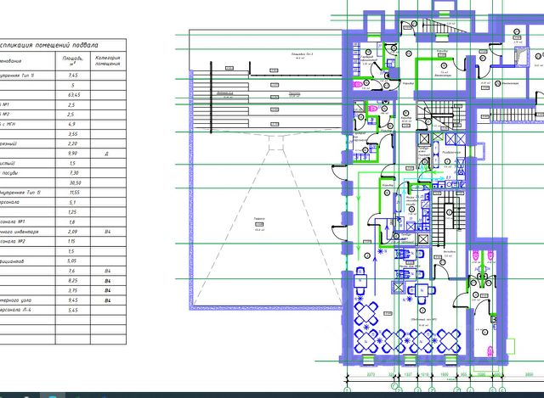
Task: Click the area value '7,30' in the посуды row
Action: click(x=74, y=173)
